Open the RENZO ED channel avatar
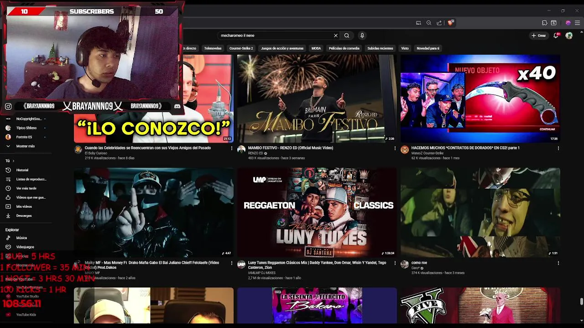The width and height of the screenshot is (584, 328). (x=241, y=149)
